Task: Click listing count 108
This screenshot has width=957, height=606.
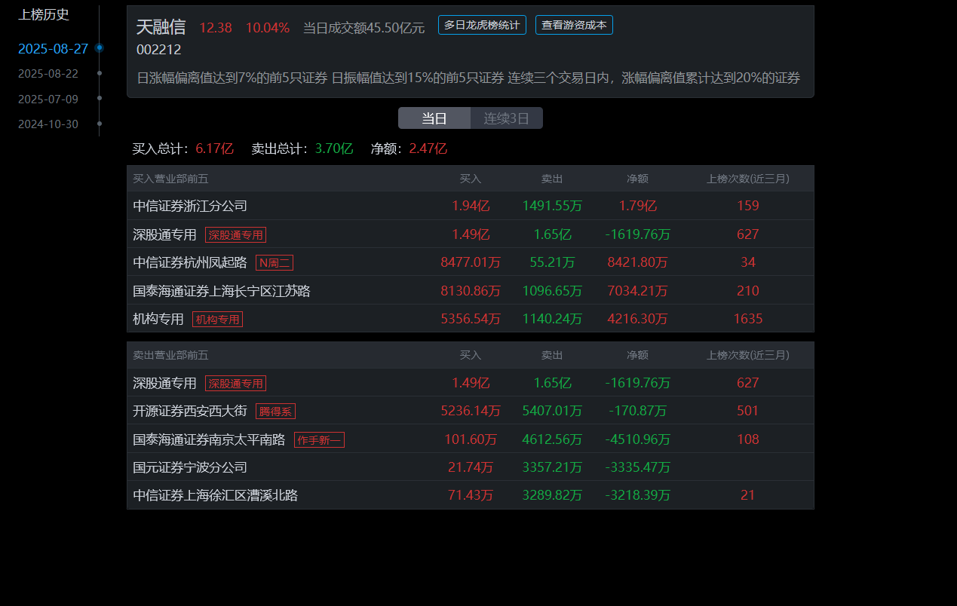Action: (748, 439)
